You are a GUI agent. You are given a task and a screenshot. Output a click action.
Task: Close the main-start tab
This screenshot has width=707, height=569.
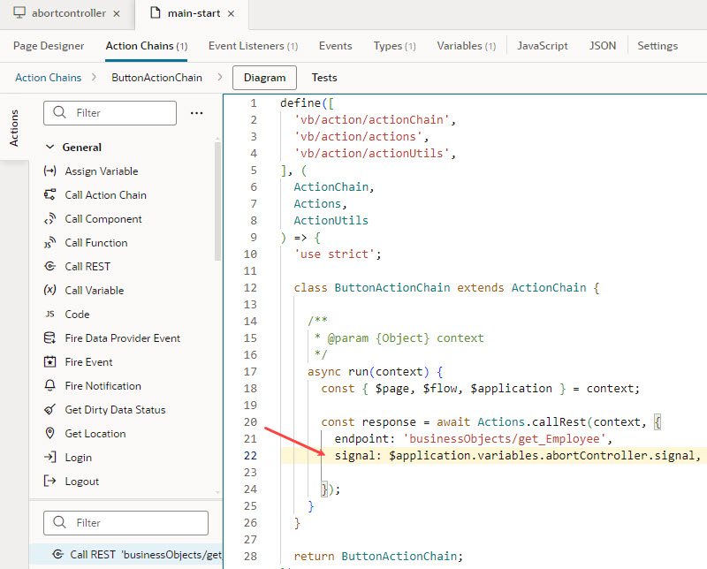(x=231, y=13)
